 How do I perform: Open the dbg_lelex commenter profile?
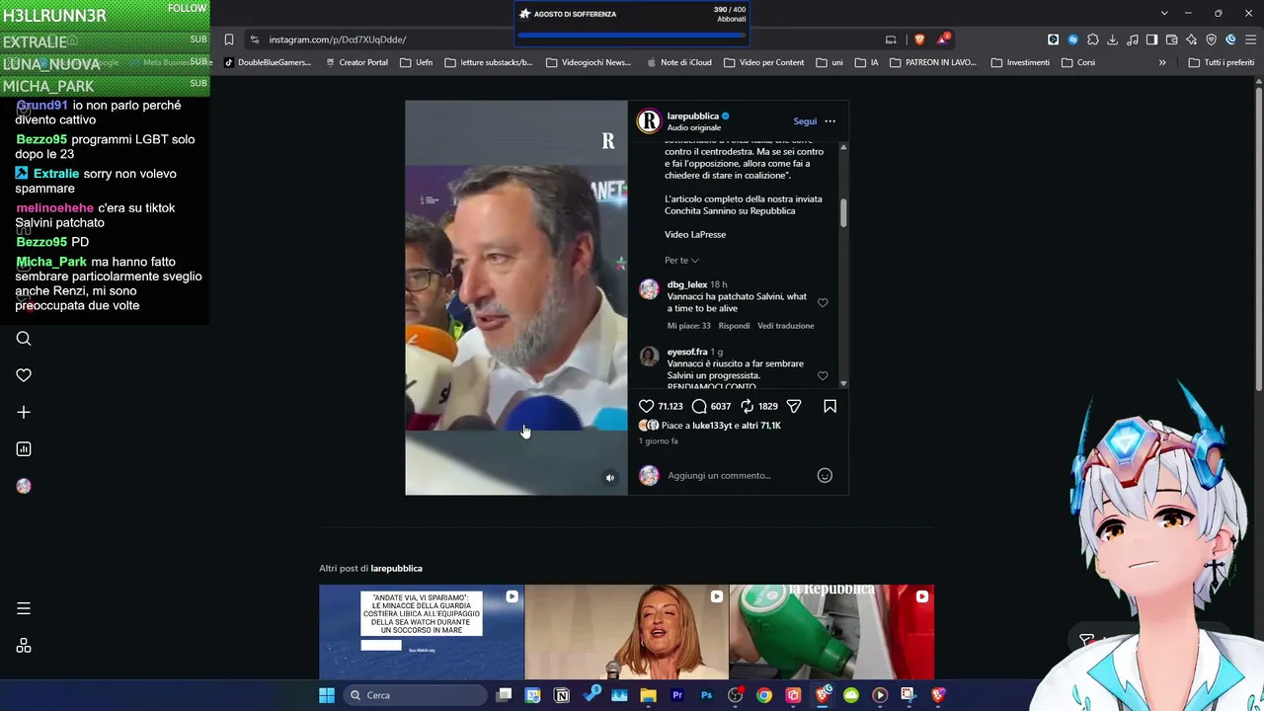click(687, 284)
